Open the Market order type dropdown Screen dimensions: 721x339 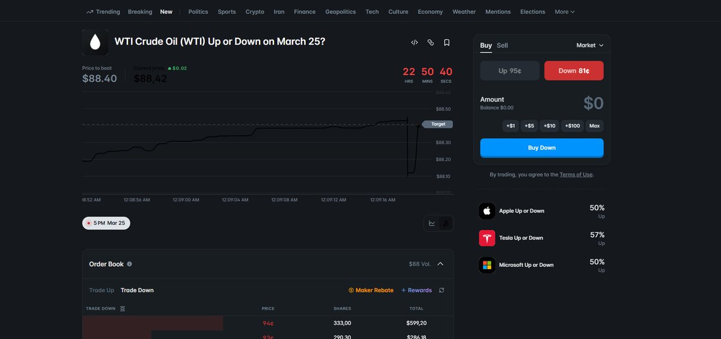590,45
